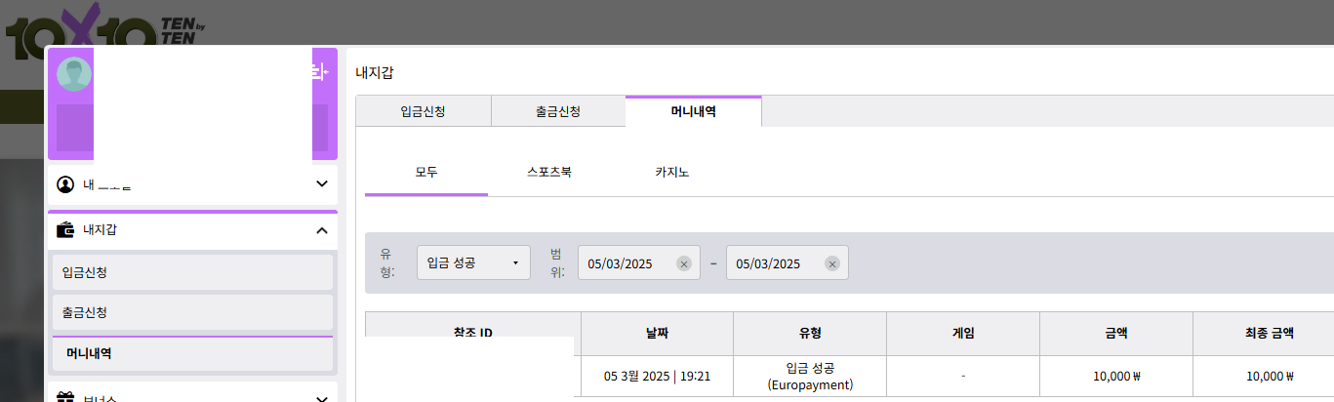Viewport: 1334px width, 402px height.
Task: Click the logout icon in purple header
Action: [319, 72]
